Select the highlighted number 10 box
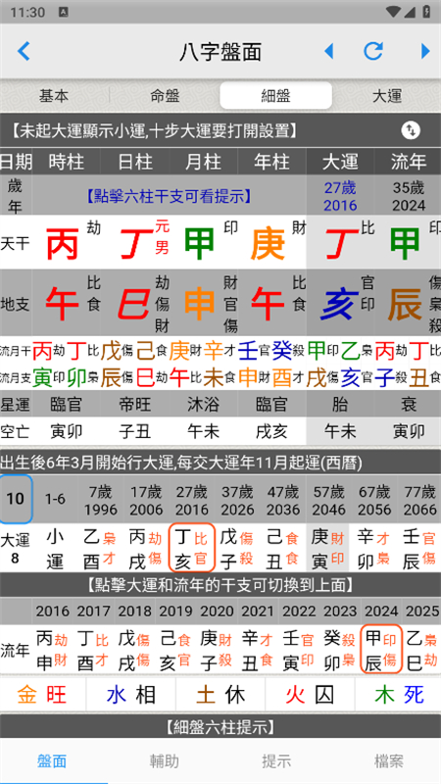The image size is (441, 784). tap(16, 499)
